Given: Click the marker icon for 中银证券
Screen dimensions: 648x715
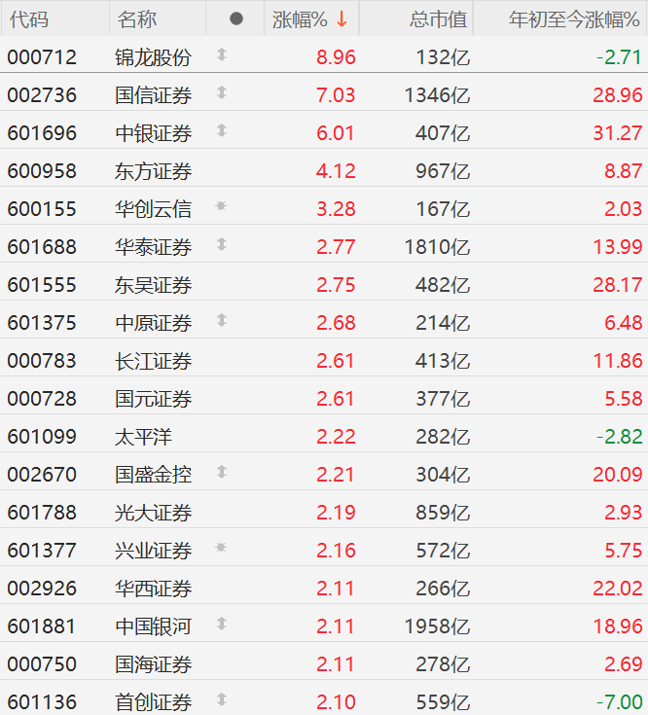Looking at the screenshot, I should click(x=222, y=130).
